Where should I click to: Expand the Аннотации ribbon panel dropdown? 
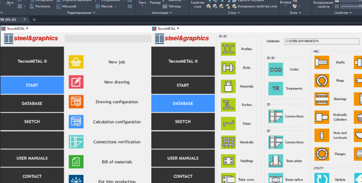click(x=162, y=13)
